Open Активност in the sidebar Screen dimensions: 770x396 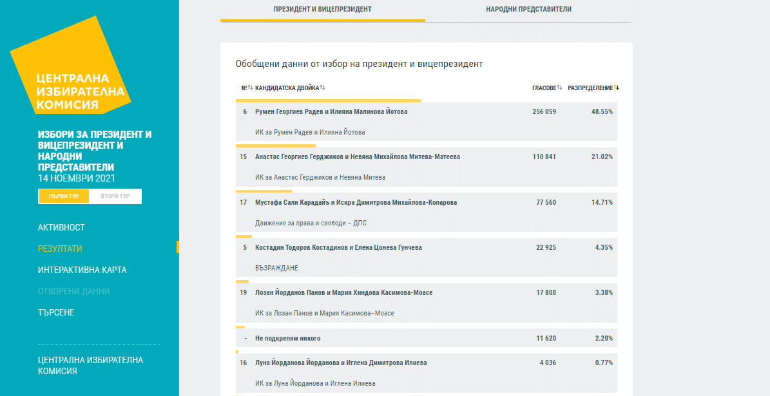(x=61, y=227)
